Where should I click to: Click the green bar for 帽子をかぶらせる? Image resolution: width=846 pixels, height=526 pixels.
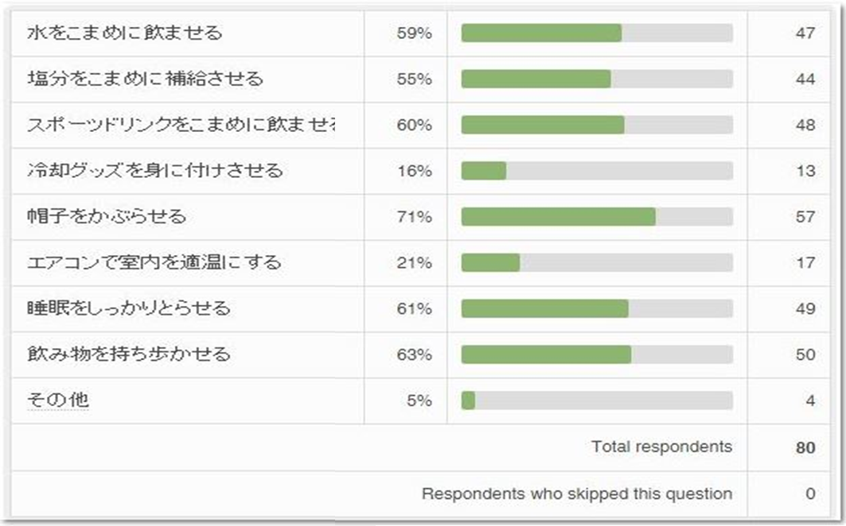click(x=558, y=217)
